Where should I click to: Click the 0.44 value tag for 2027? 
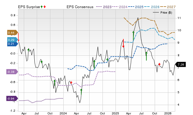click(13, 33)
